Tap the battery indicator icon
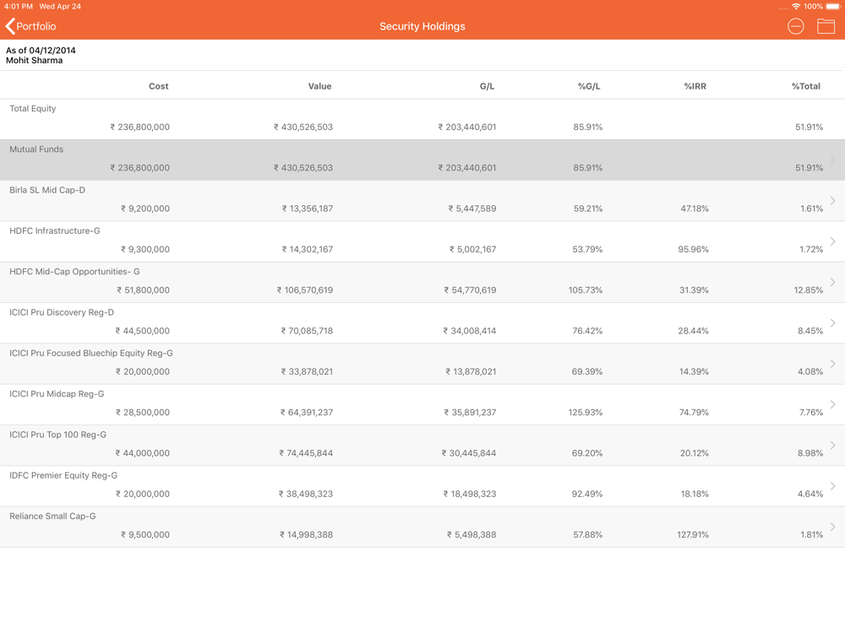 [833, 7]
